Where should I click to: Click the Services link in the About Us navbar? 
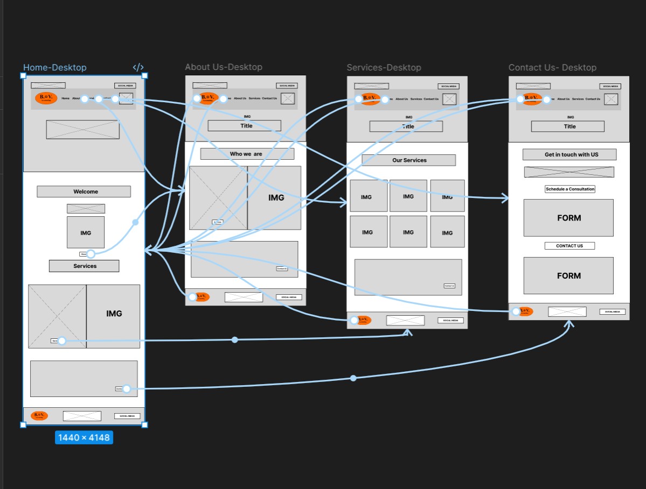click(x=254, y=98)
